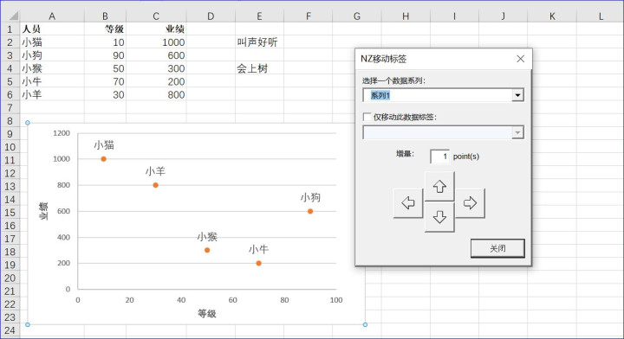The image size is (624, 339).
Task: Select column C header
Action: 156,16
